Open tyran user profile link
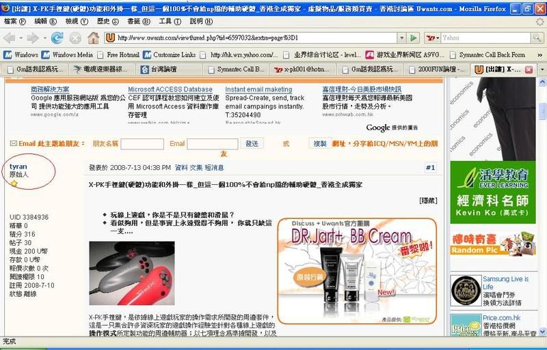 (x=18, y=166)
